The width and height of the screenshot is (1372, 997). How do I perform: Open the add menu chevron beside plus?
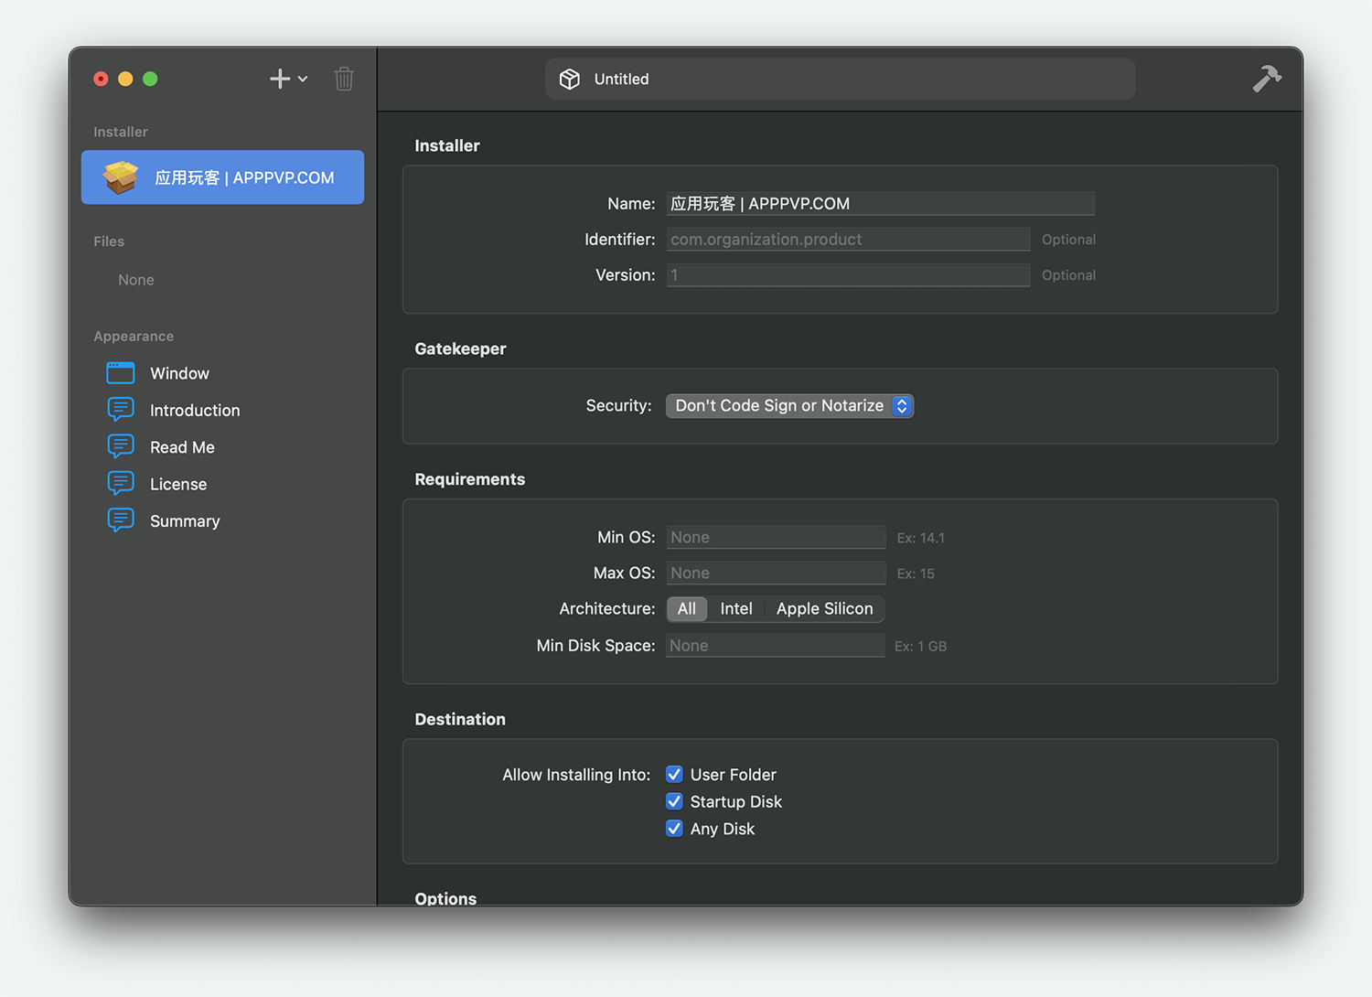coord(303,80)
